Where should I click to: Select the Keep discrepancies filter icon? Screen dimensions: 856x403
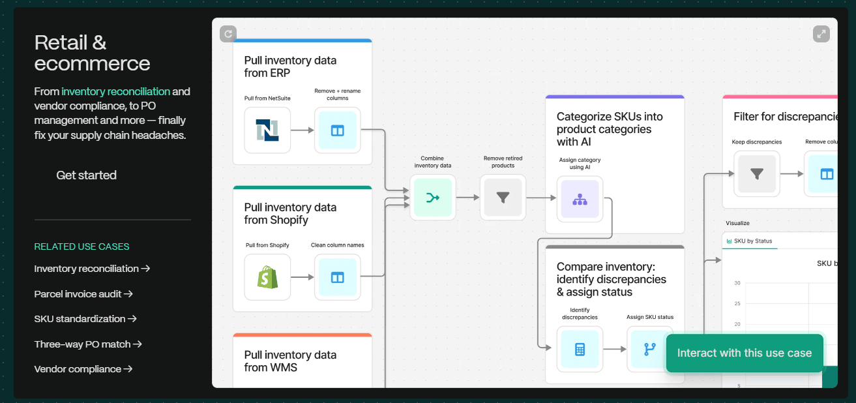point(757,174)
